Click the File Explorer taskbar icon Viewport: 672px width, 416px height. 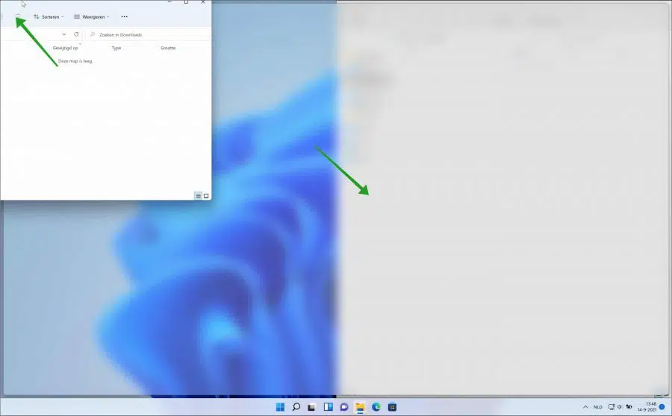360,407
